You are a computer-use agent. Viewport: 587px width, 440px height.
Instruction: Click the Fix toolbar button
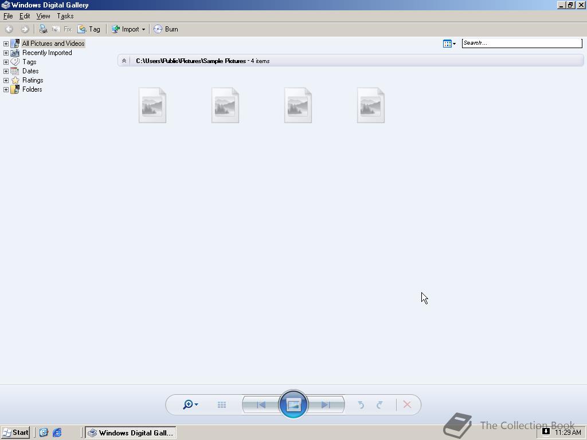pos(62,29)
